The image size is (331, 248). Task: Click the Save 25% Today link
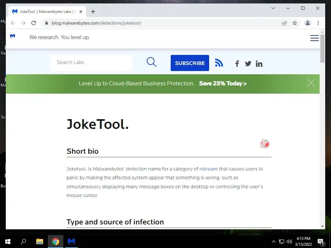tap(223, 84)
